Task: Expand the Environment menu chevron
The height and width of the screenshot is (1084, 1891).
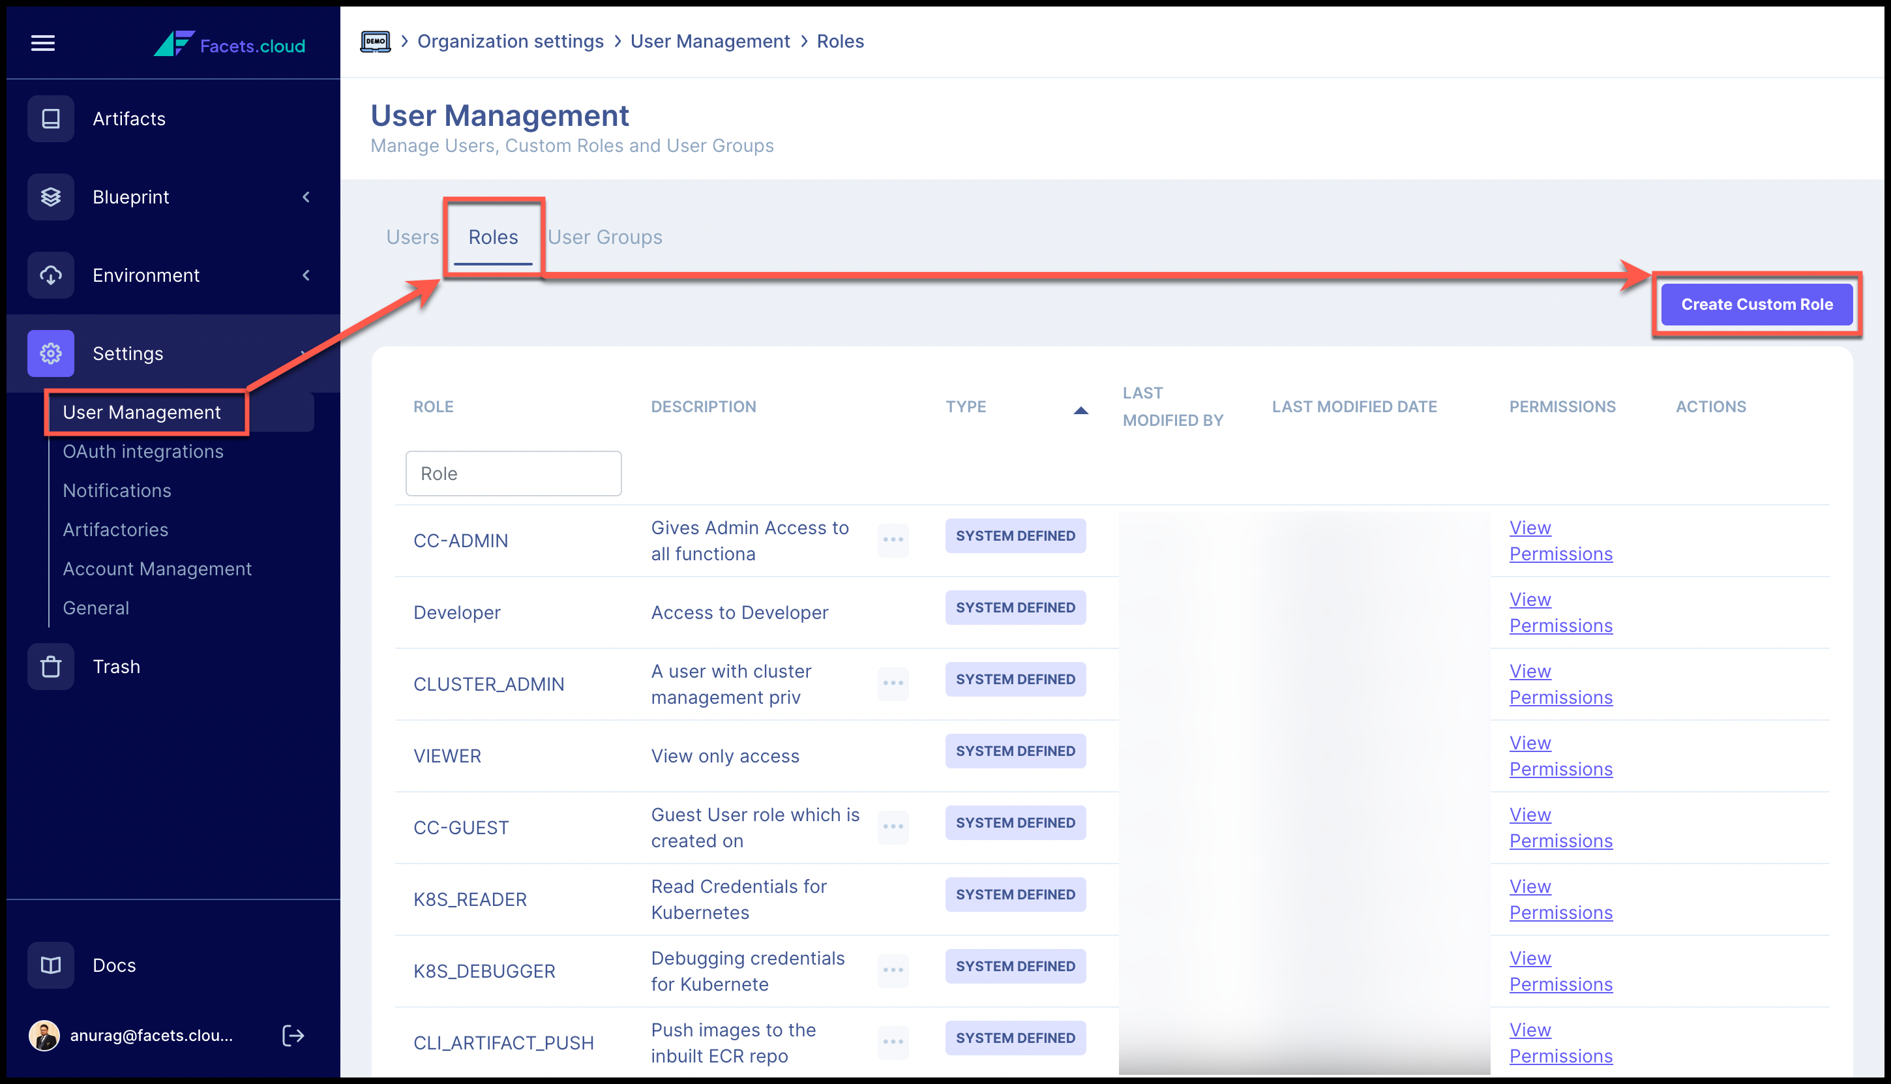Action: [306, 275]
